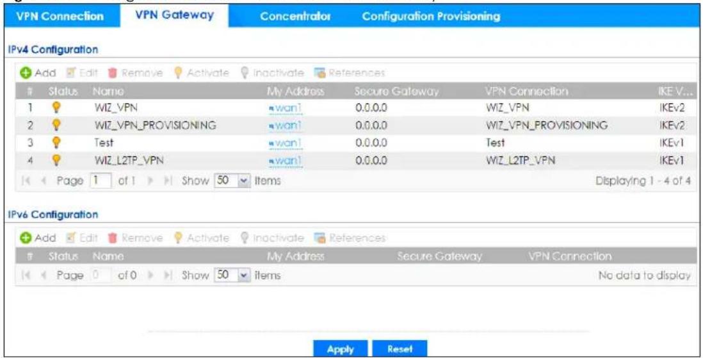Viewport: 703px width, 358px height.
Task: Select the VPN Gateway tab
Action: (x=174, y=15)
